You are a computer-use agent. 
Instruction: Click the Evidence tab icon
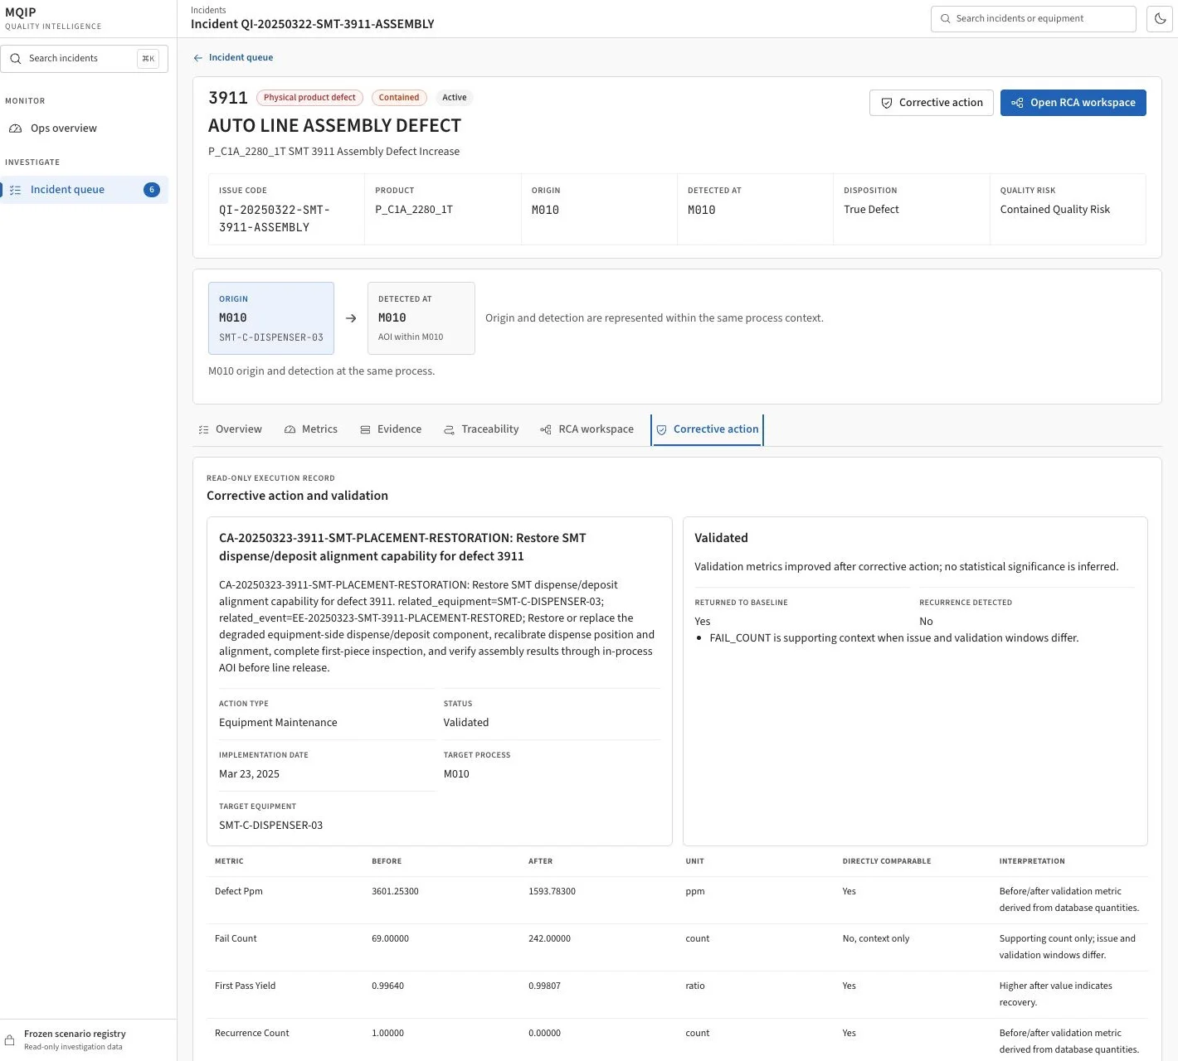pos(365,430)
